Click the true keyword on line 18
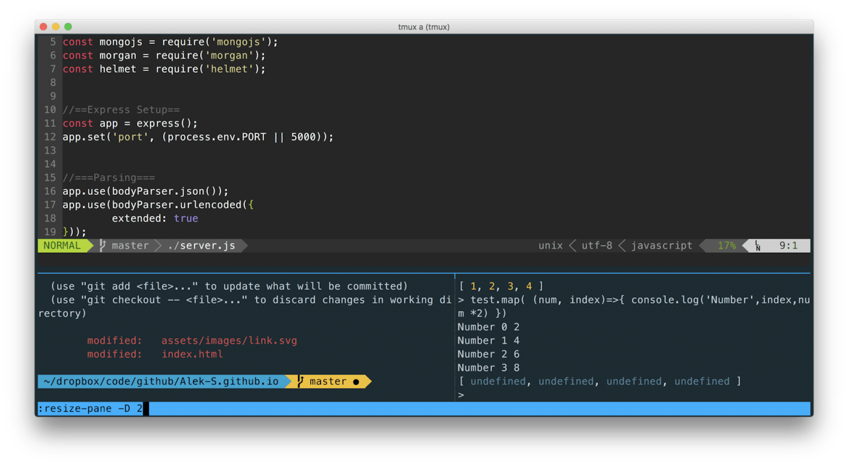Screen dimensions: 848x466 pos(185,218)
